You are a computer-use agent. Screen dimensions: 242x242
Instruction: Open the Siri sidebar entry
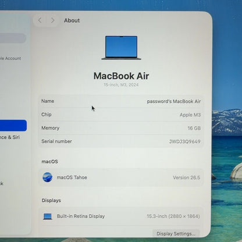click(x=10, y=137)
